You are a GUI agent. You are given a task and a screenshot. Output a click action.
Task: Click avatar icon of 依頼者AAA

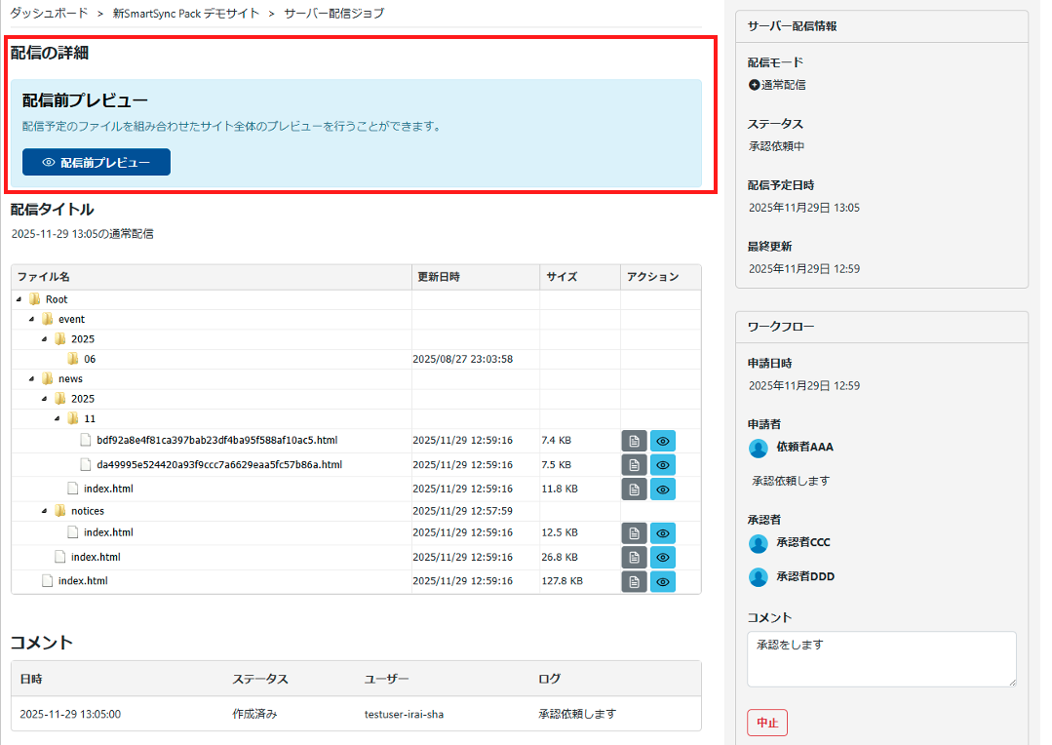tap(759, 448)
